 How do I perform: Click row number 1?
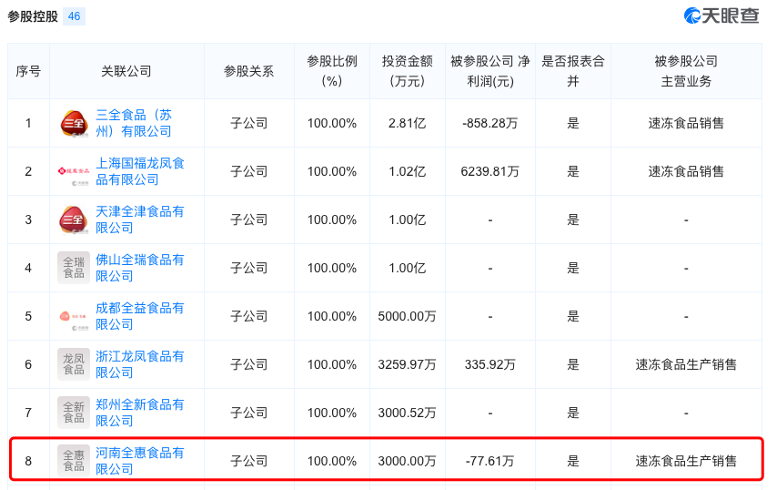[28, 123]
